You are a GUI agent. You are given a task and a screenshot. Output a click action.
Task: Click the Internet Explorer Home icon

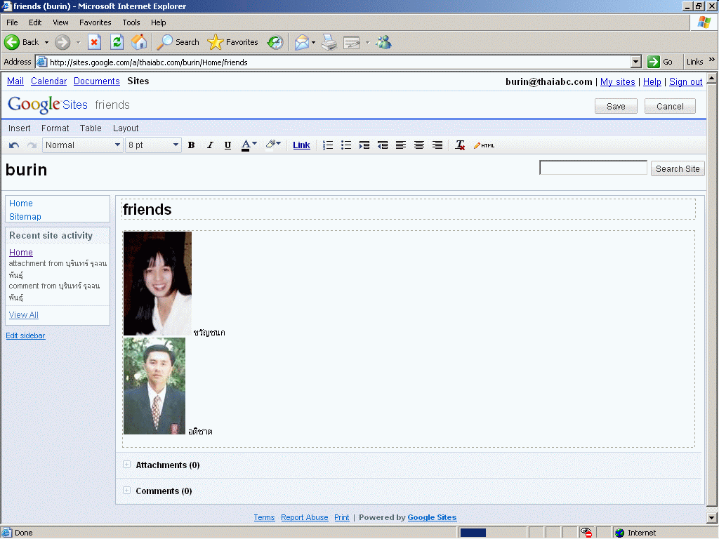(139, 42)
